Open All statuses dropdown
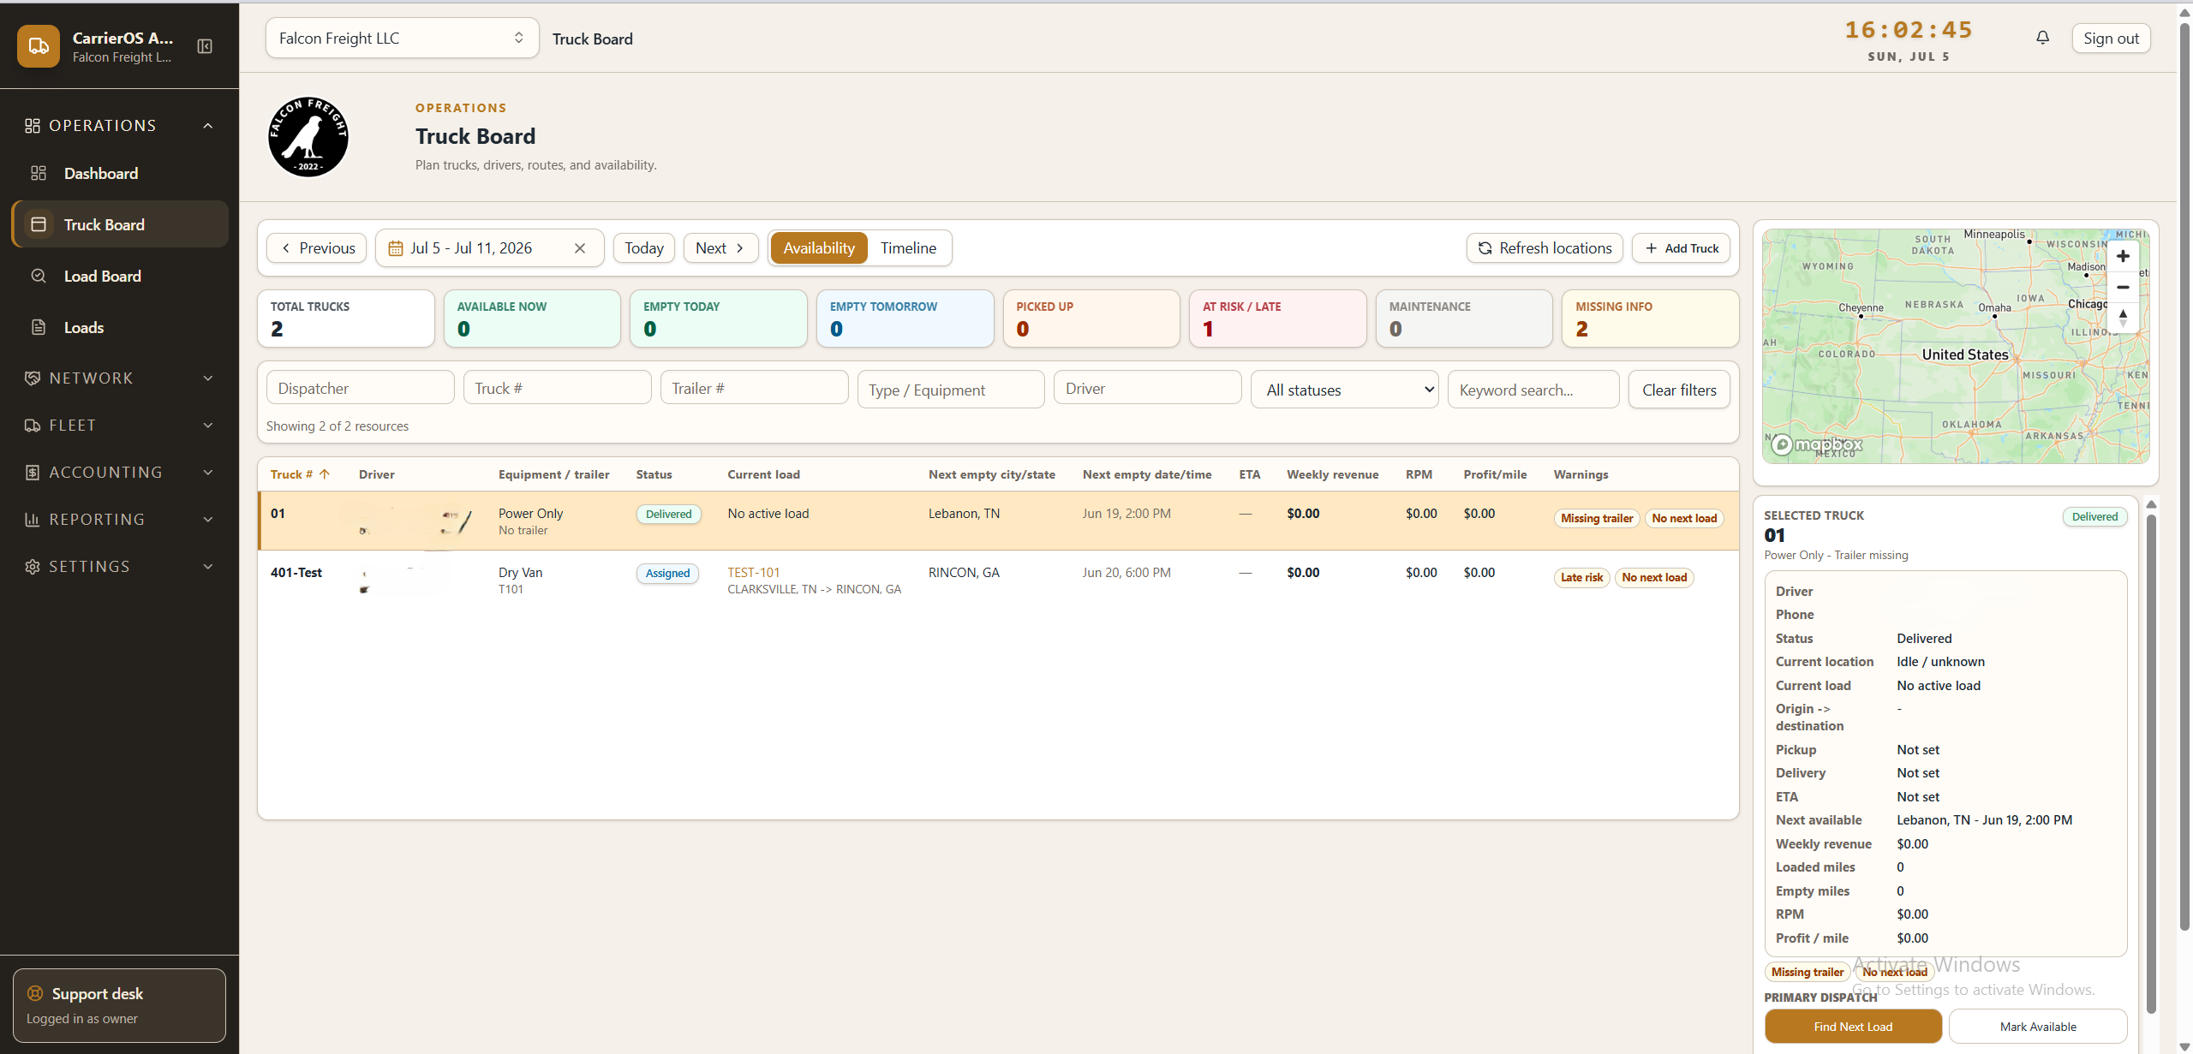Viewport: 2193px width, 1054px height. point(1344,390)
